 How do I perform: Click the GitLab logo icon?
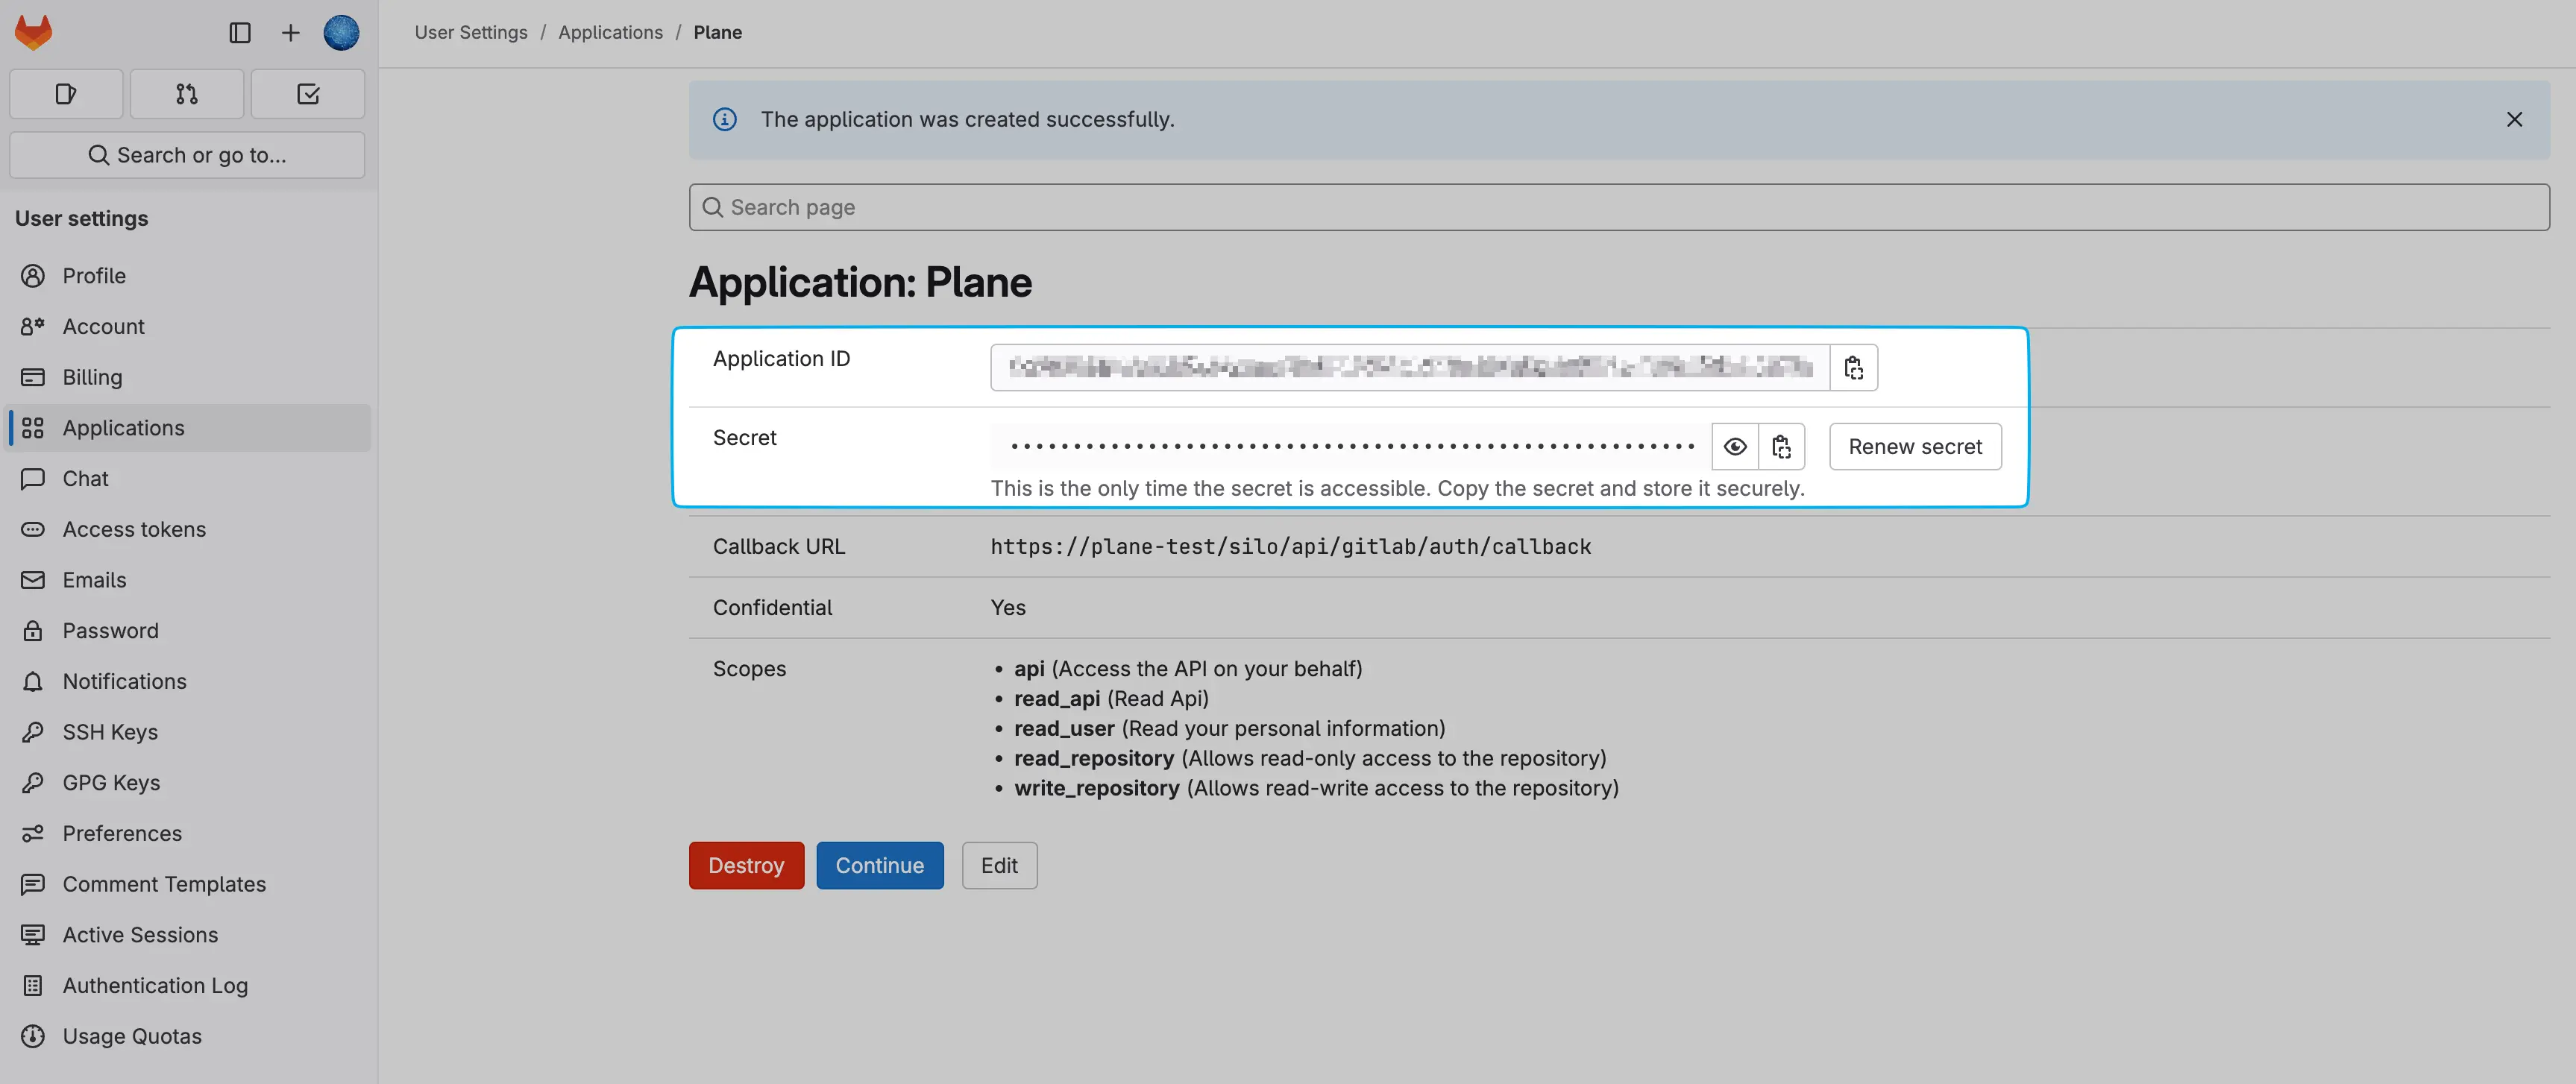click(32, 31)
